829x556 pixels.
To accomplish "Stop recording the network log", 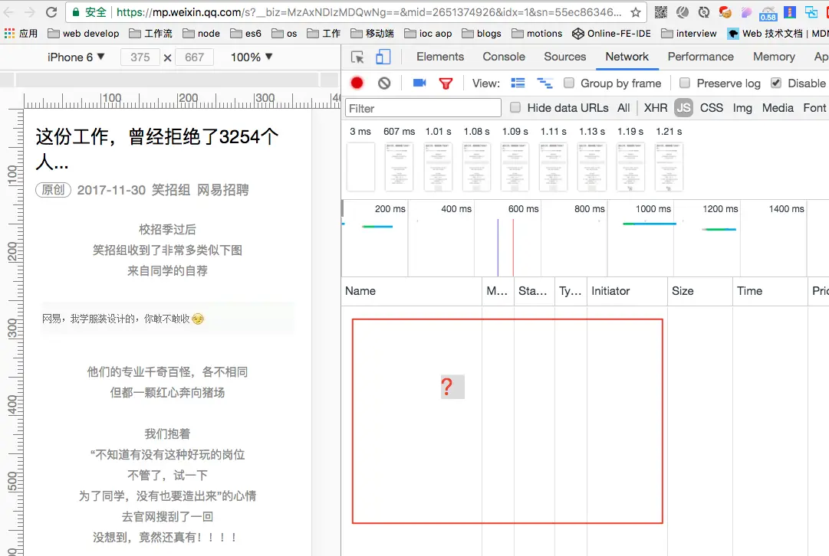I will tap(357, 83).
